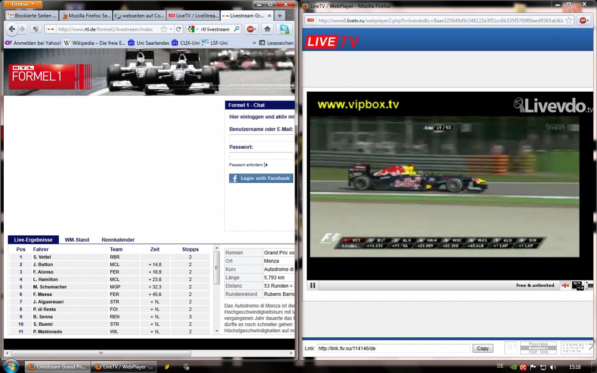Click the gray tab groups icon beside forward arrow
The image size is (597, 373).
36,29
